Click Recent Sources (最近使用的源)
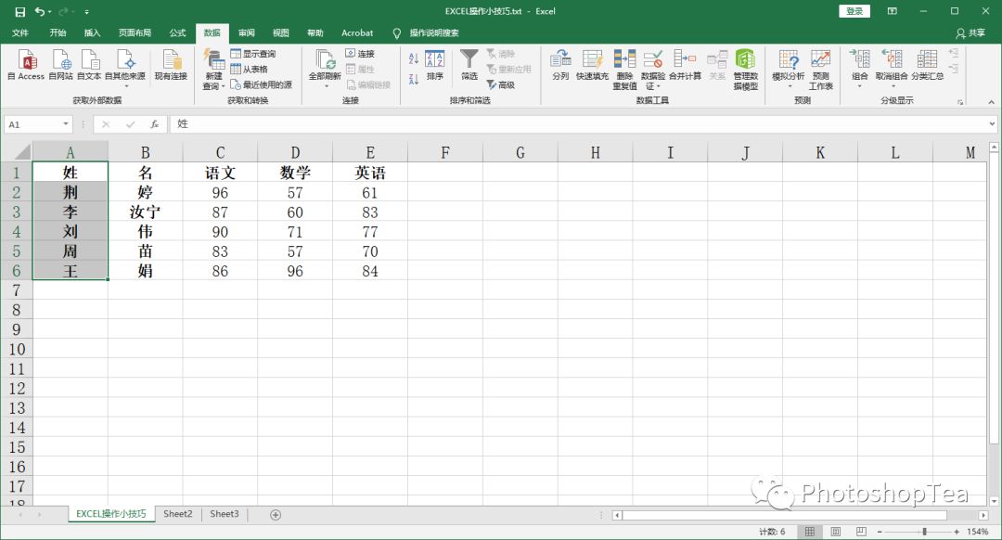The width and height of the screenshot is (1002, 540). 262,84
